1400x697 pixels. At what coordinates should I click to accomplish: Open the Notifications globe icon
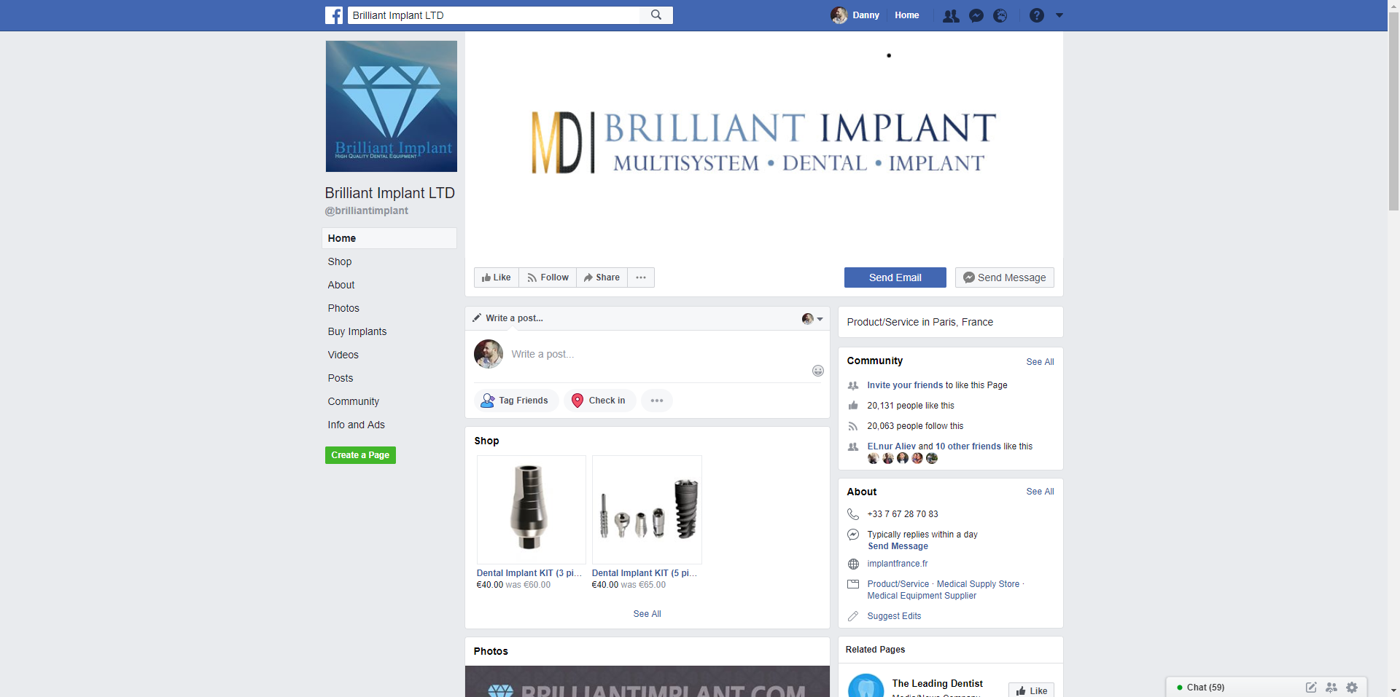tap(1000, 15)
